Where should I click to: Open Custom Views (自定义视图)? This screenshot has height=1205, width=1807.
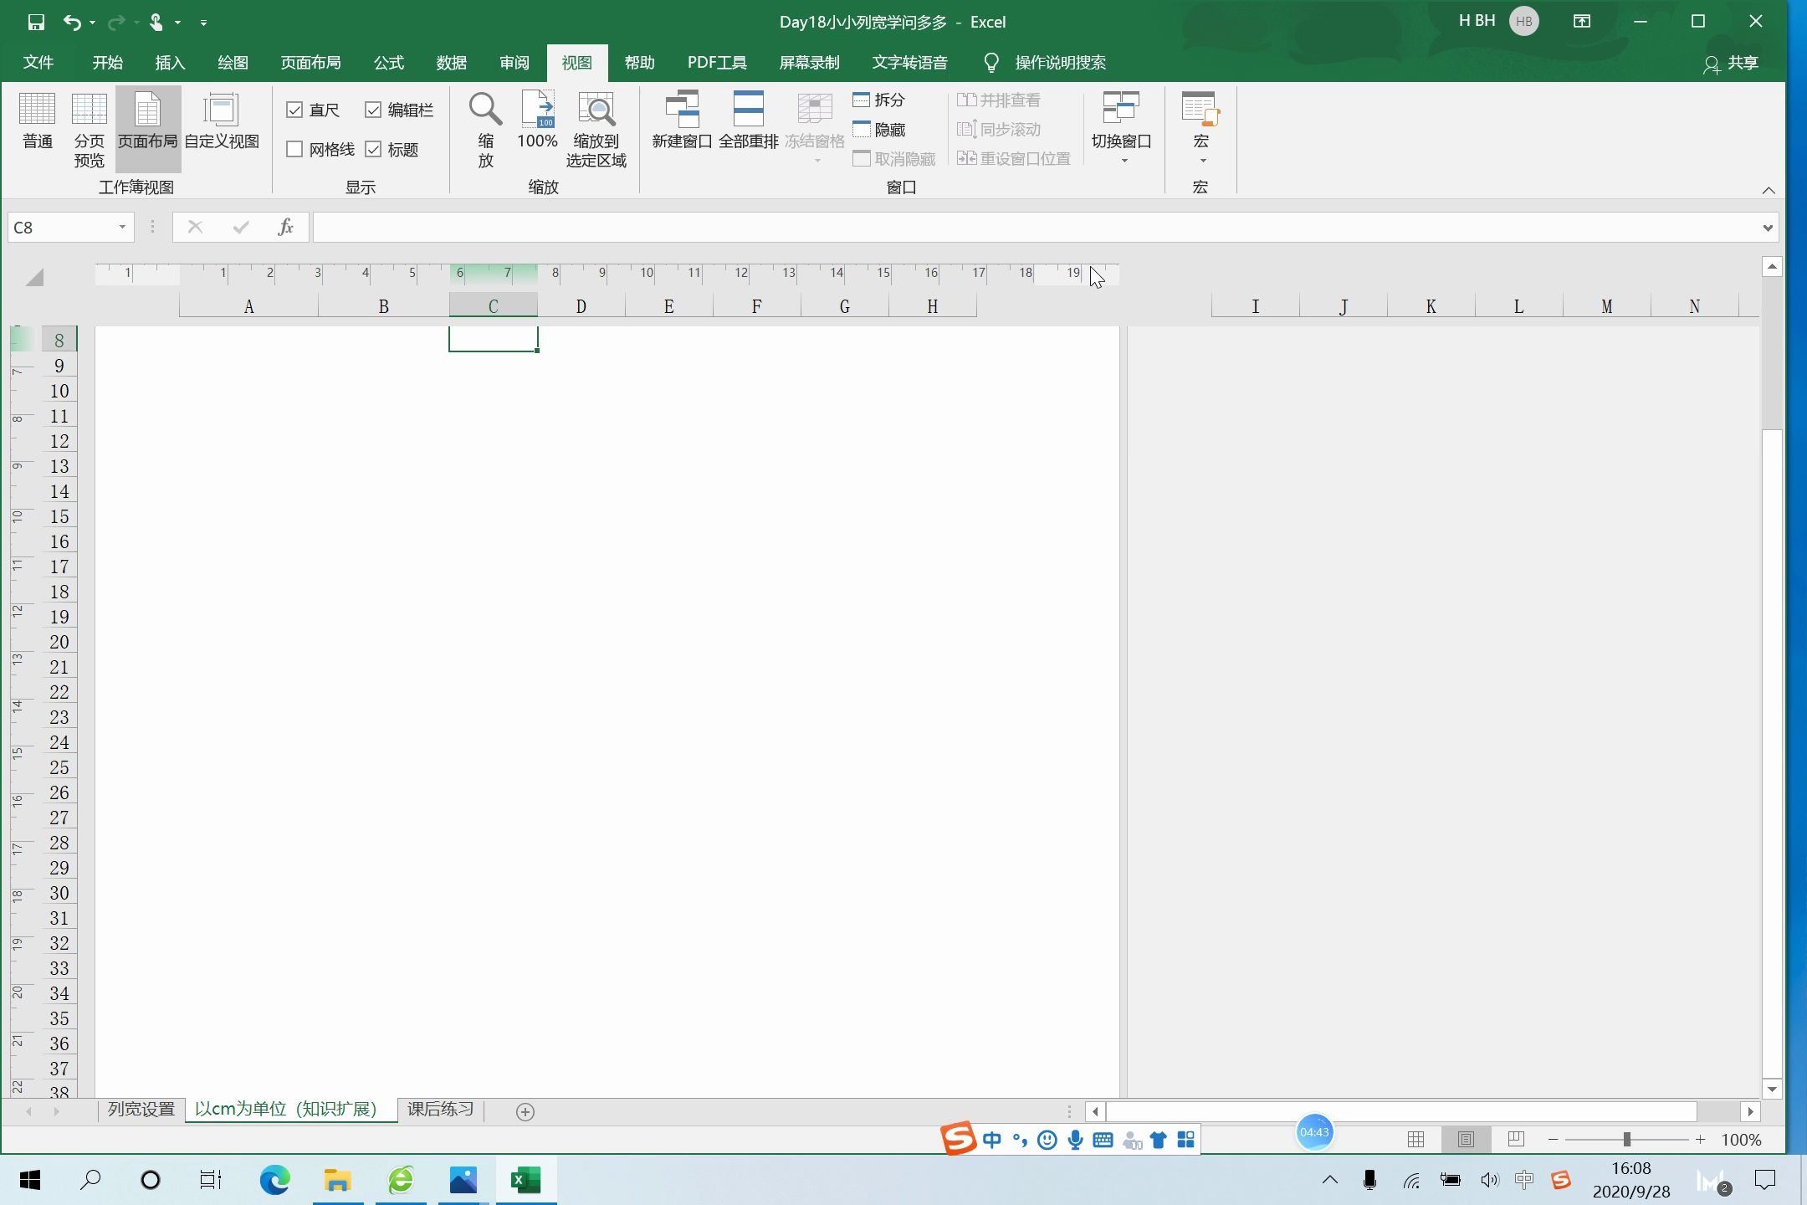[221, 121]
